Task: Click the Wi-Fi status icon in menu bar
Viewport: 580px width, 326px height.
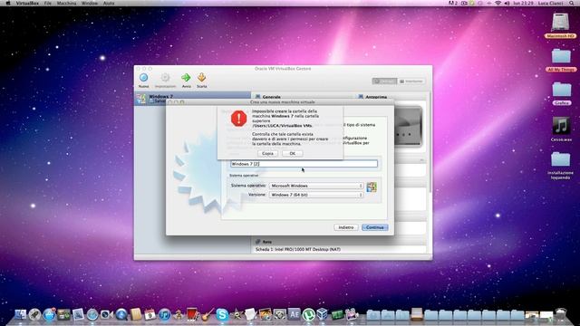Action: coord(498,3)
